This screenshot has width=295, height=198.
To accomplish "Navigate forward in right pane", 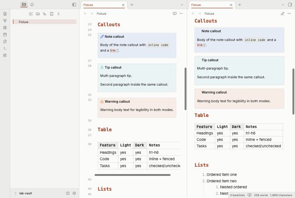I will point(200,13).
